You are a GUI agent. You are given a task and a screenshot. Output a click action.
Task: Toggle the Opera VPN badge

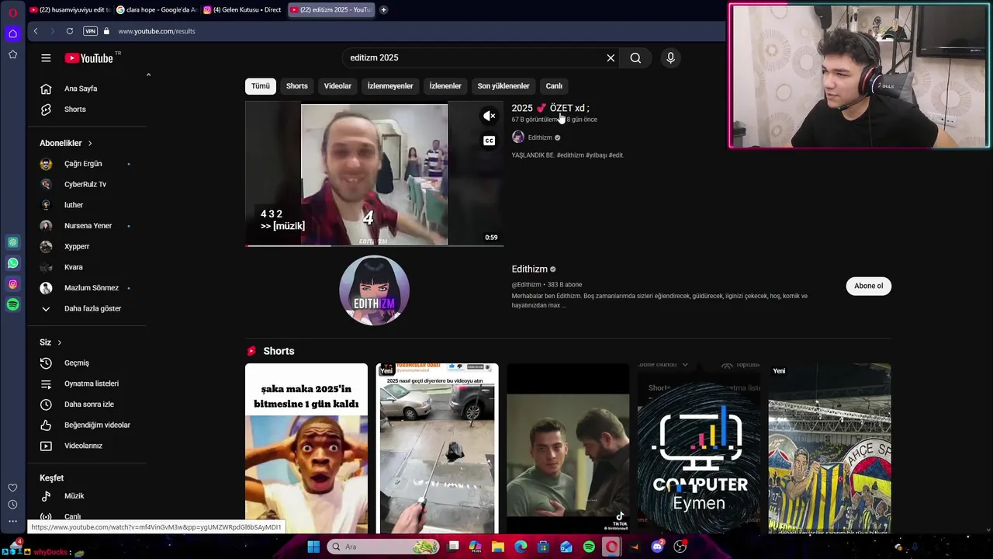pyautogui.click(x=90, y=31)
